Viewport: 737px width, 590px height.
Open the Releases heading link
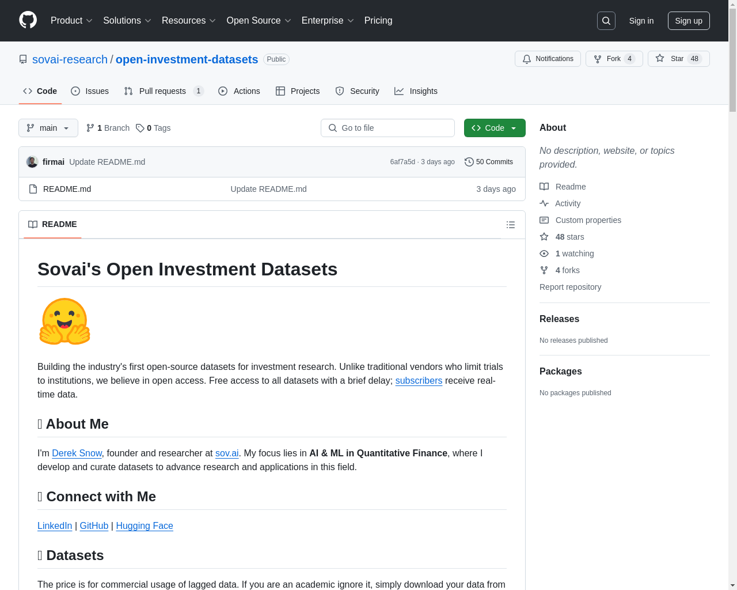[x=559, y=319]
